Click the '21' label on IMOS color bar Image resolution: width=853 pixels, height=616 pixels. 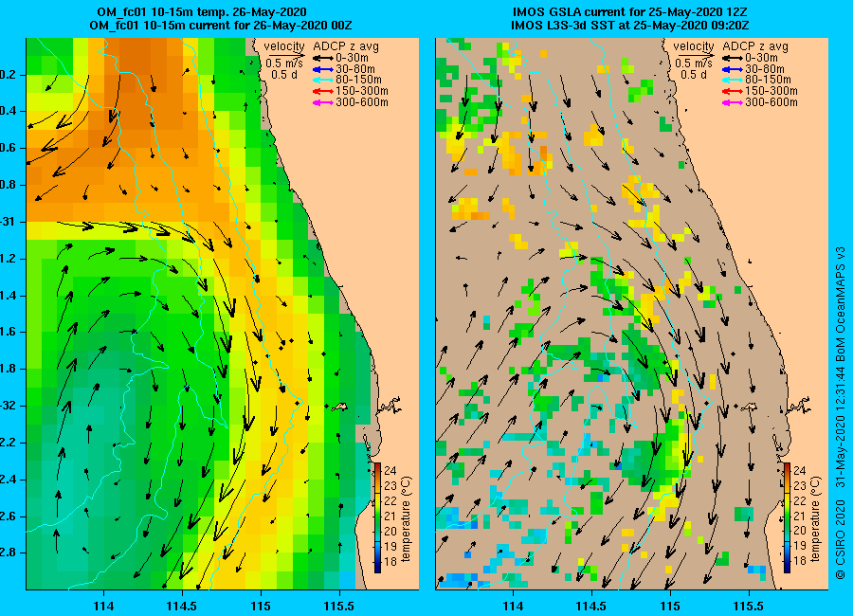pyautogui.click(x=800, y=516)
